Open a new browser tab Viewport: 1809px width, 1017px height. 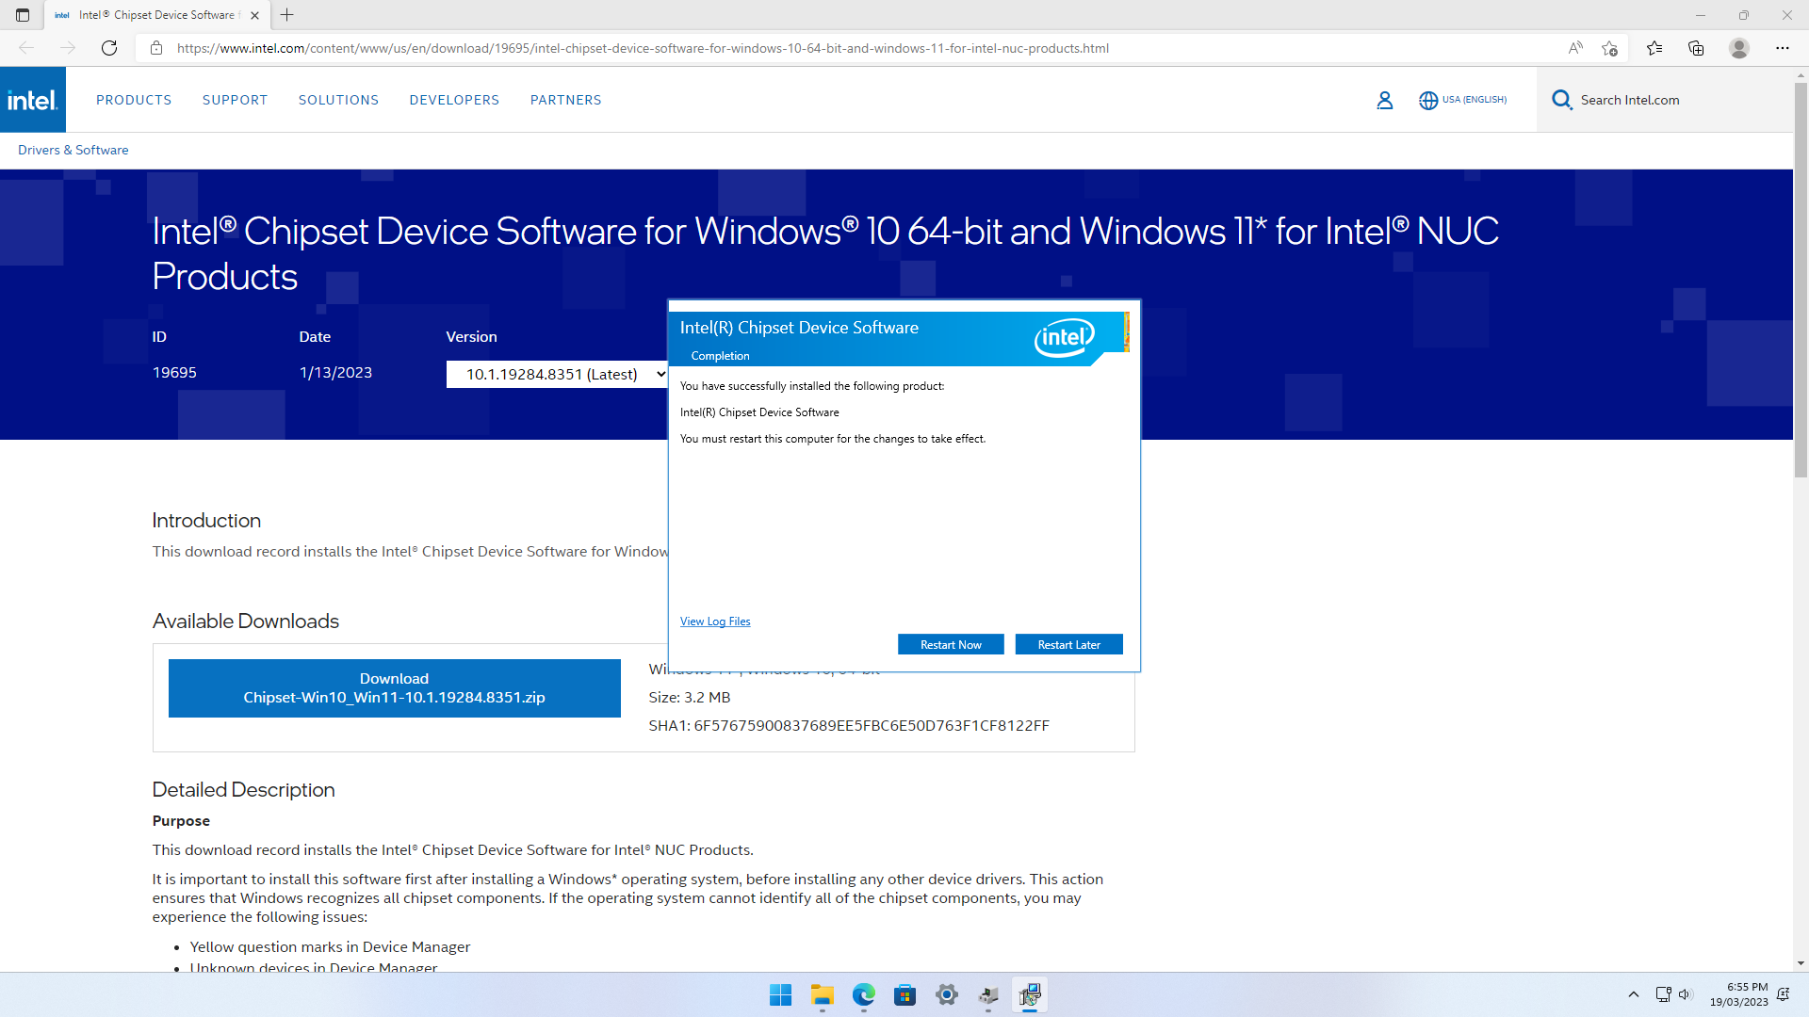[287, 15]
